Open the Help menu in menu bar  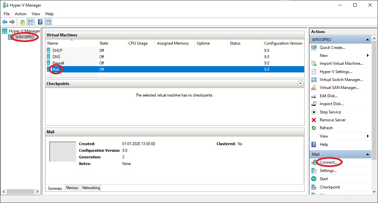click(x=49, y=14)
